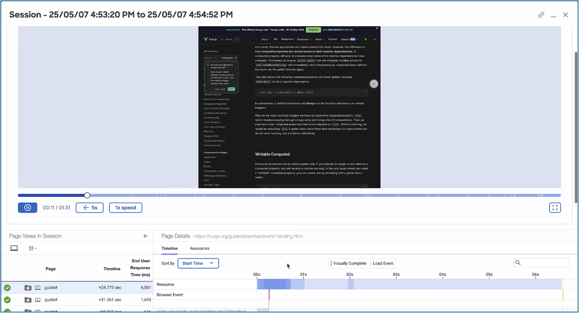Change the 1x speed playback setting
The image size is (580, 314).
coord(125,208)
